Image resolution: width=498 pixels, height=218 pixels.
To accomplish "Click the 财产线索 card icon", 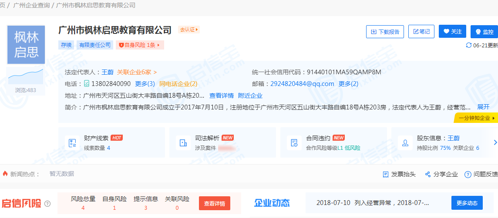I will click(72, 143).
